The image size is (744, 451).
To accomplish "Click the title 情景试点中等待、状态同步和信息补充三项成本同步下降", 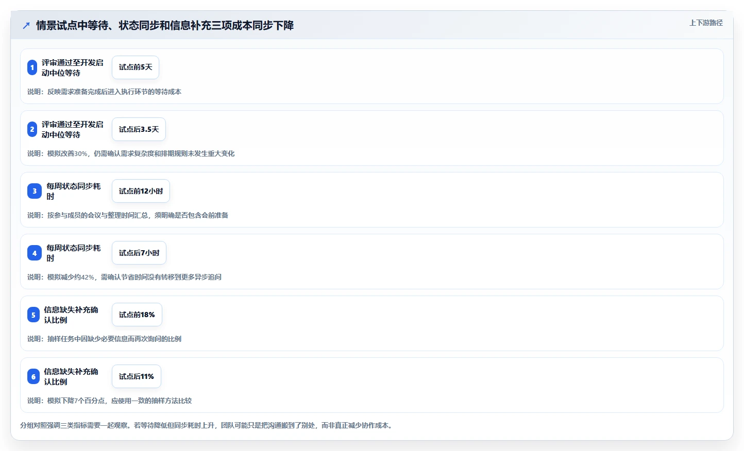I will pos(165,25).
